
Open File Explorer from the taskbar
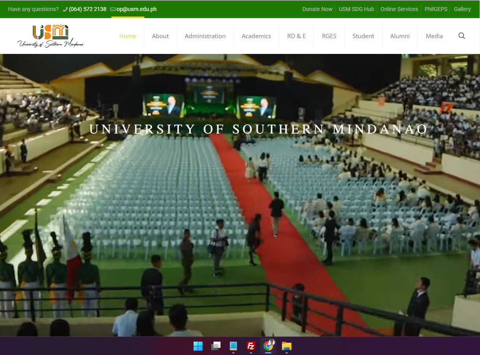click(286, 346)
